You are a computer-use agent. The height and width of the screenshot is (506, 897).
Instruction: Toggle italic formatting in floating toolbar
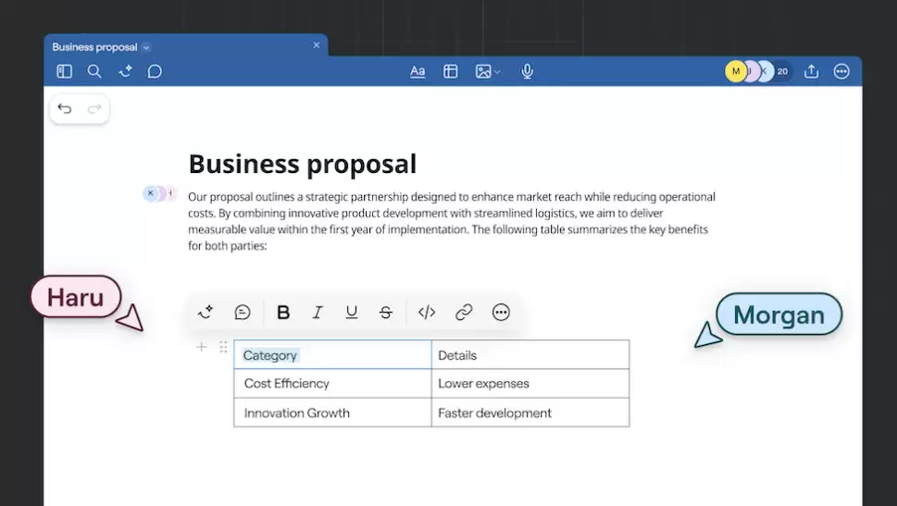tap(318, 313)
